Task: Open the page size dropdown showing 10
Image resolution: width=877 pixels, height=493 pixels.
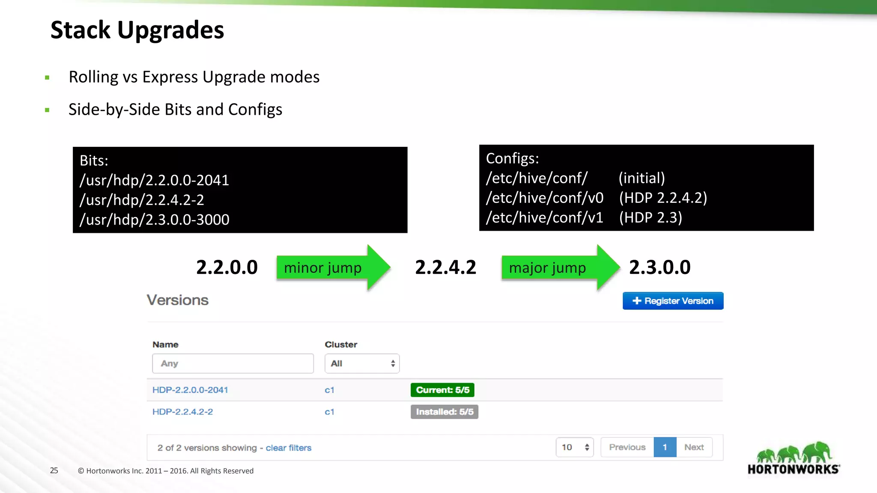Action: click(x=575, y=447)
